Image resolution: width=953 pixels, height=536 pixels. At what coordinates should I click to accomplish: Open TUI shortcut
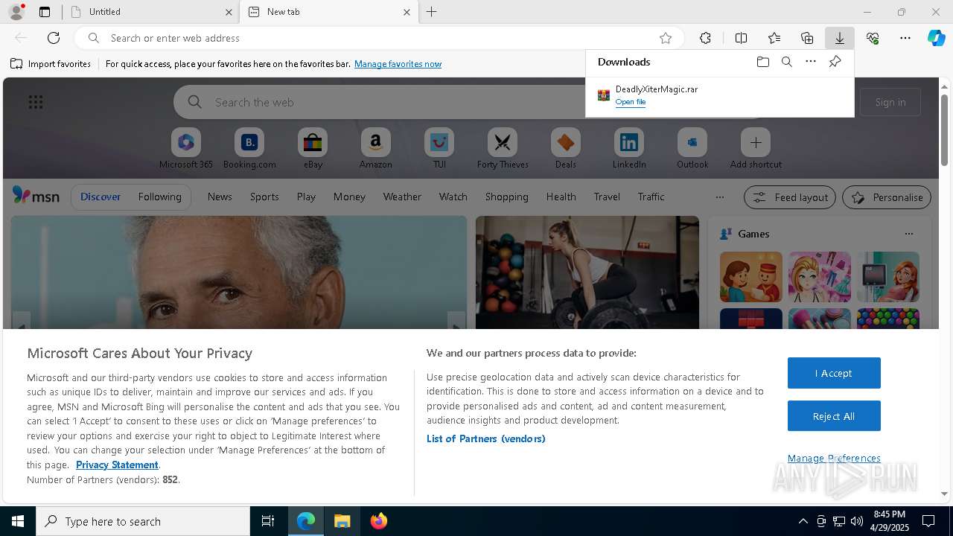[439, 149]
